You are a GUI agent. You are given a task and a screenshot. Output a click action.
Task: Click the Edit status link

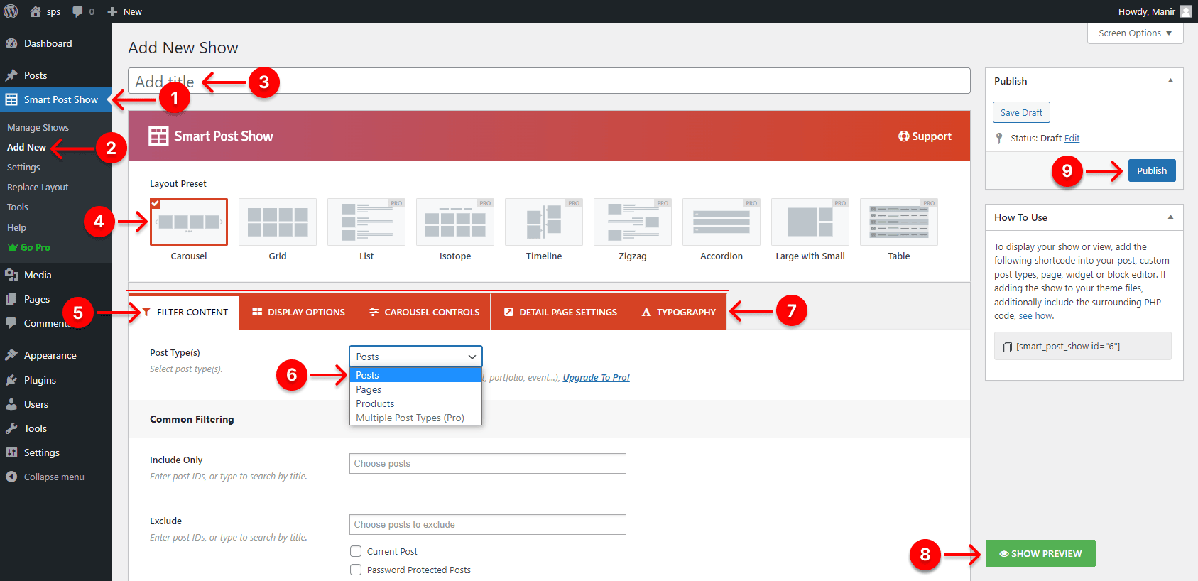click(1072, 139)
